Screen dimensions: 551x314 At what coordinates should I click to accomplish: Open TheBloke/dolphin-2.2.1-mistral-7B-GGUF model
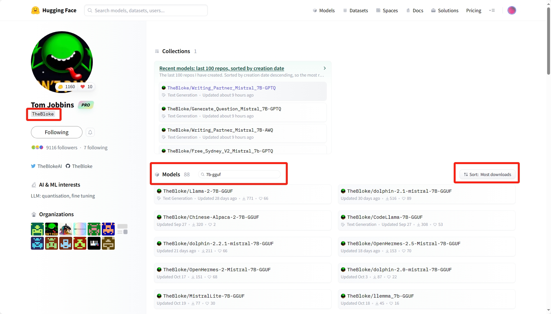click(243, 247)
